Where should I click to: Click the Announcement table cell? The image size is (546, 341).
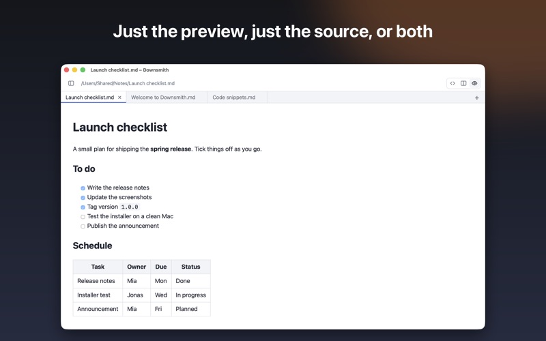pyautogui.click(x=98, y=309)
